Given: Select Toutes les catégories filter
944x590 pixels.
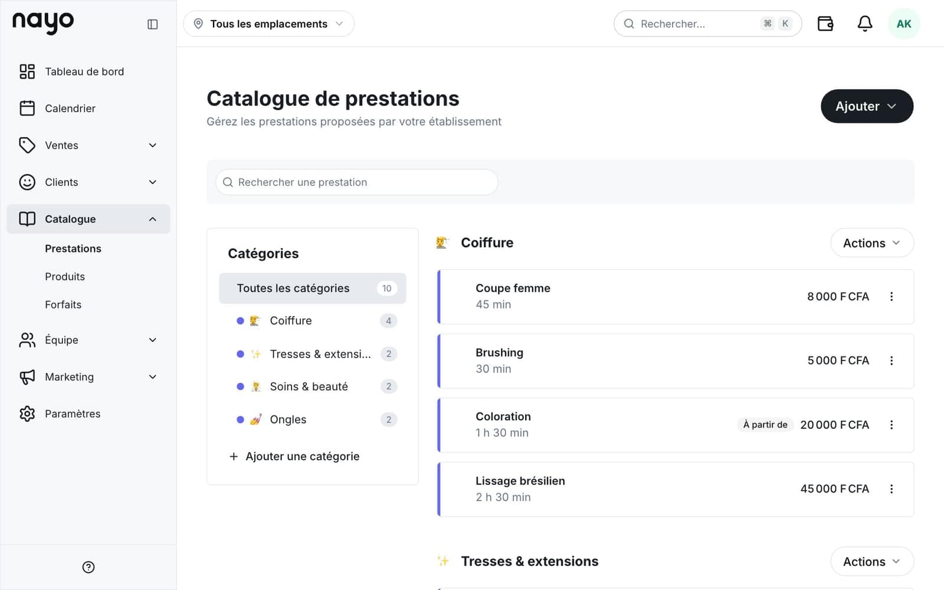Looking at the screenshot, I should (x=313, y=289).
